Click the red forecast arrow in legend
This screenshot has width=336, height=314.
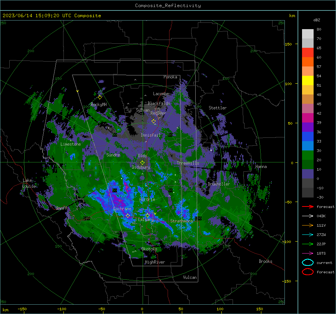coord(308,206)
